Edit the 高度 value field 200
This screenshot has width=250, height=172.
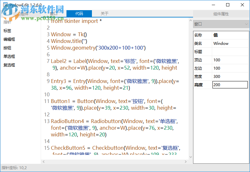click(230, 85)
